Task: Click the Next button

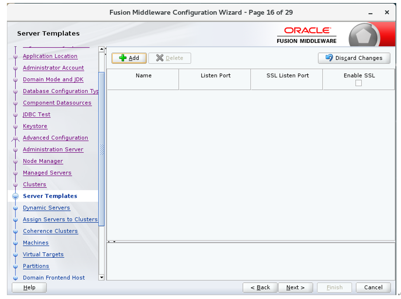Action: [x=295, y=287]
